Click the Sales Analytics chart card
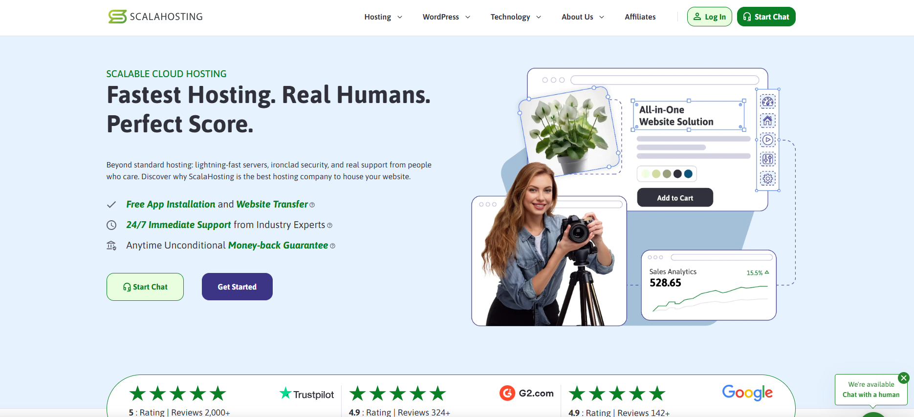 709,285
